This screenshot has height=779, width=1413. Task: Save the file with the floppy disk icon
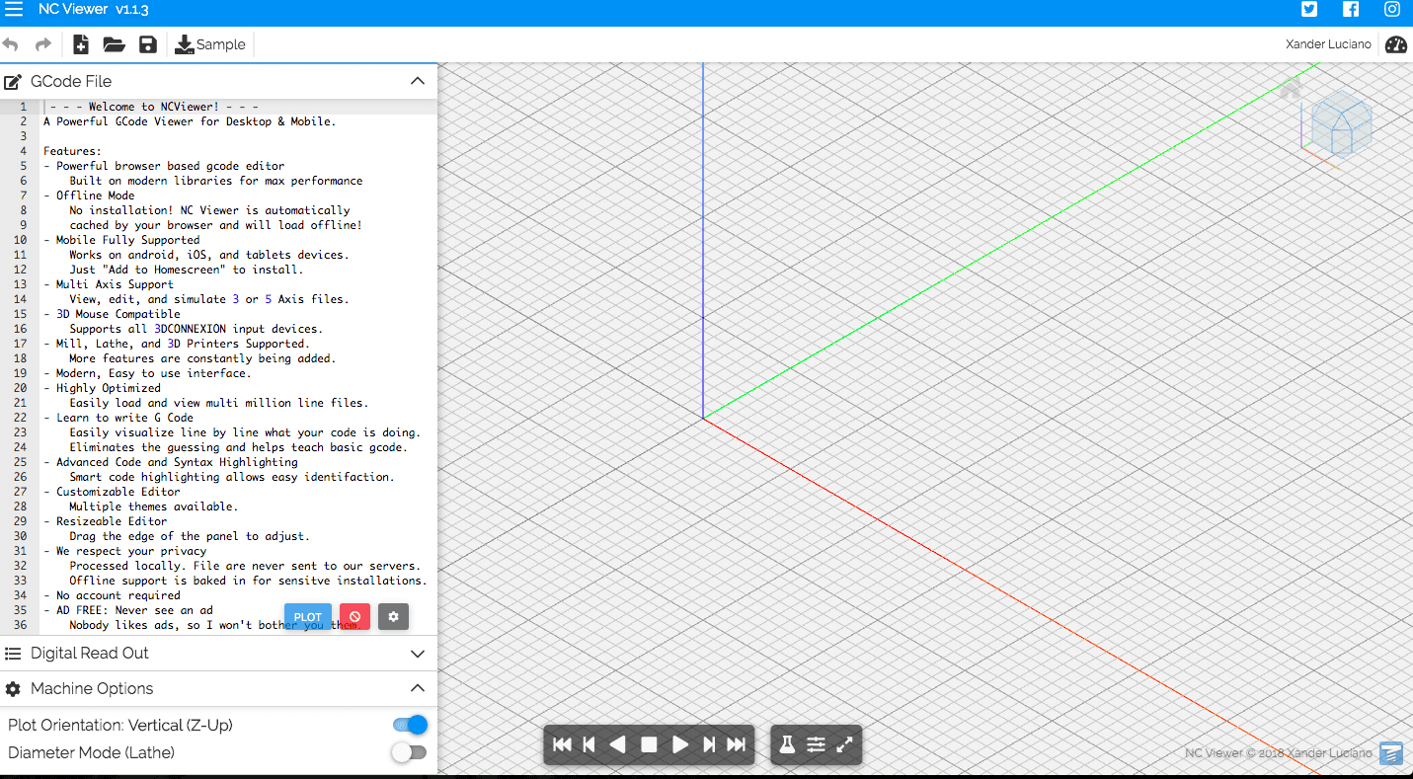[x=148, y=44]
